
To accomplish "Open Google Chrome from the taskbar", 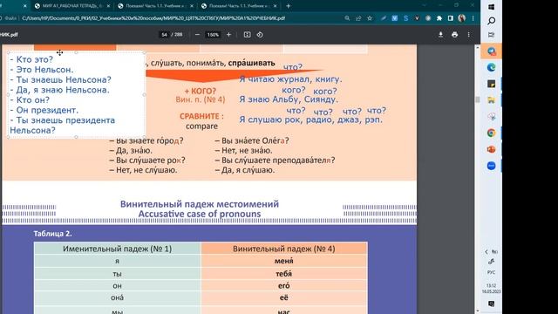I will pos(492,133).
